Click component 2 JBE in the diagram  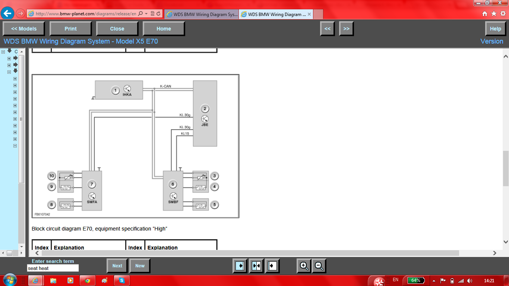pos(205,114)
